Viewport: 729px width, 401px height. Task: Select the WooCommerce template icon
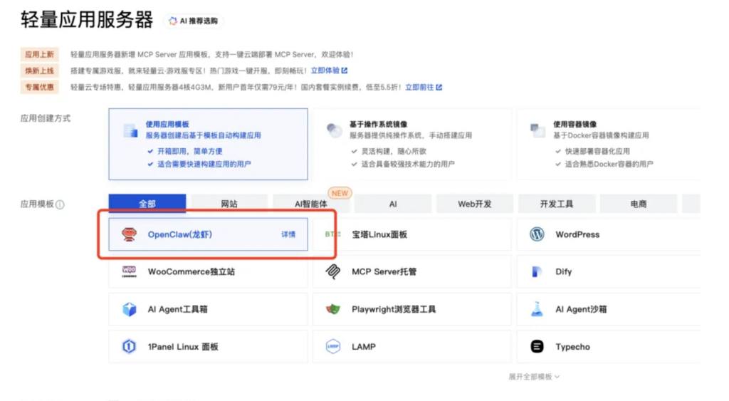pos(129,271)
